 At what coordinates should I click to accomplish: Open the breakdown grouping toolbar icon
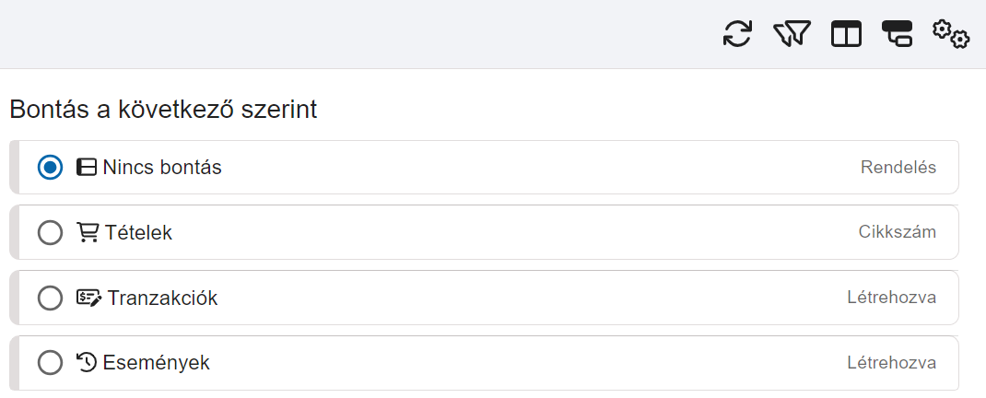(897, 34)
